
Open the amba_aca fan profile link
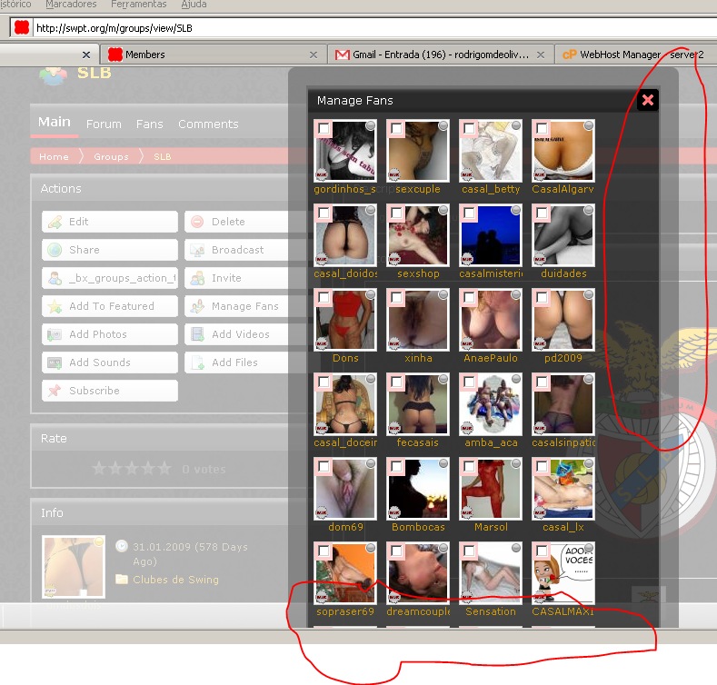pyautogui.click(x=491, y=442)
